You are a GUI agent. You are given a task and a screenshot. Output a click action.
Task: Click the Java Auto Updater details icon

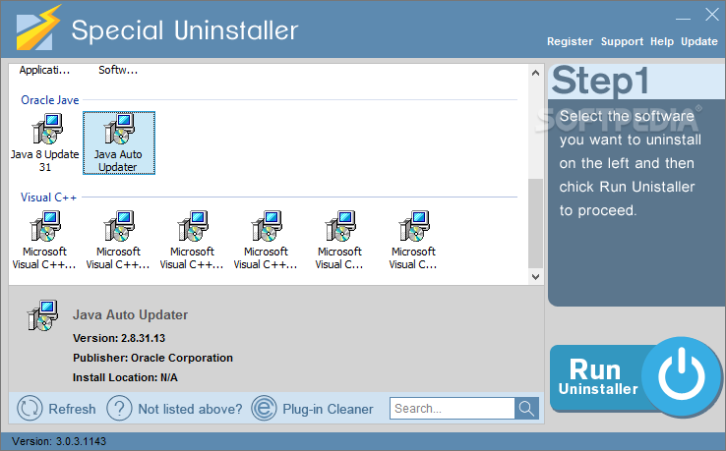42,315
